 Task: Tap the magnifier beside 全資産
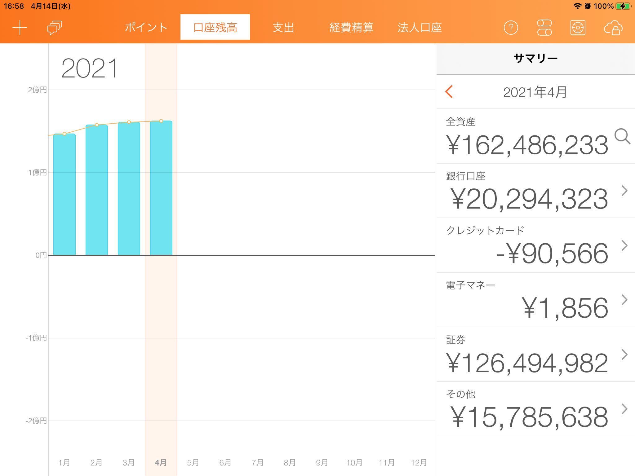[622, 136]
